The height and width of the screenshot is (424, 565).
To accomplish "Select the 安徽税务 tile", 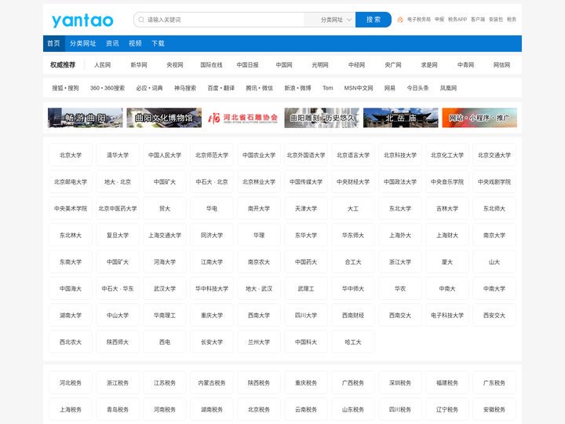I will tap(494, 410).
